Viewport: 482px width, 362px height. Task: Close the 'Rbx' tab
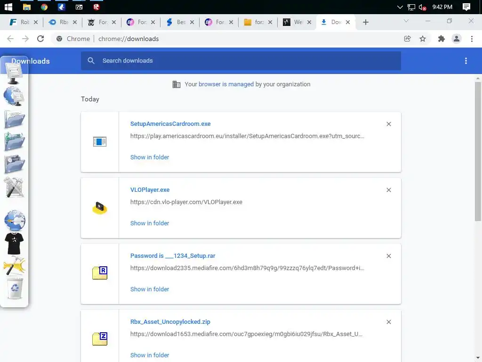coord(75,22)
